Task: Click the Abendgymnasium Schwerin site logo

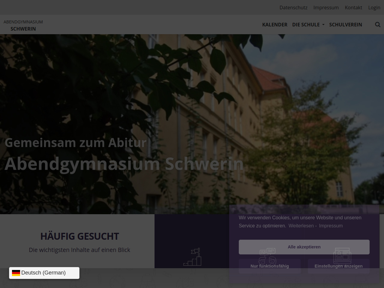Action: [23, 25]
